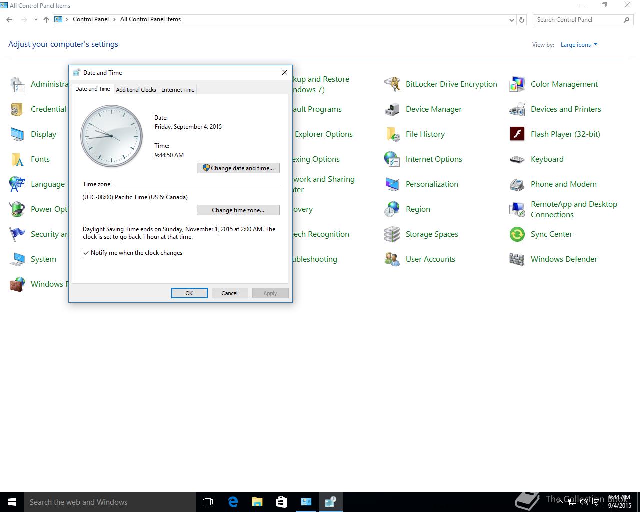Click Search the web and Windows box
Screen dimensions: 640x512
pos(110,502)
